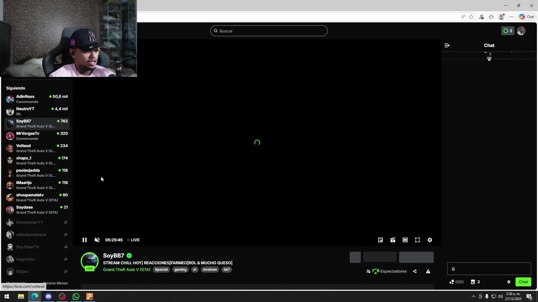Open the channel shop icon showing 2
538x302 pixels.
[475, 282]
